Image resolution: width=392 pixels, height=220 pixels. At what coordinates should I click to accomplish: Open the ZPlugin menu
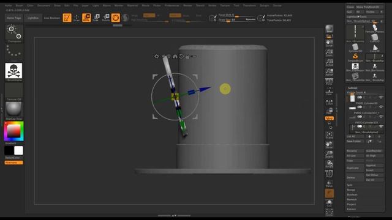264,5
